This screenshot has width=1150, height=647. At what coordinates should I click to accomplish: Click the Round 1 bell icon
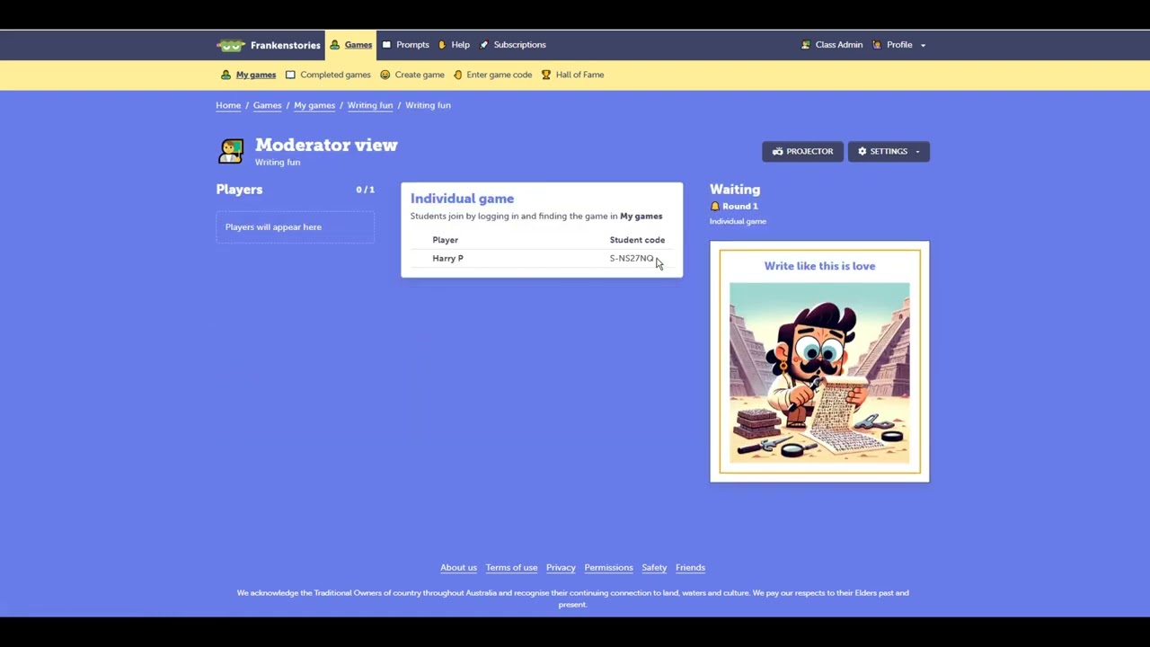715,207
